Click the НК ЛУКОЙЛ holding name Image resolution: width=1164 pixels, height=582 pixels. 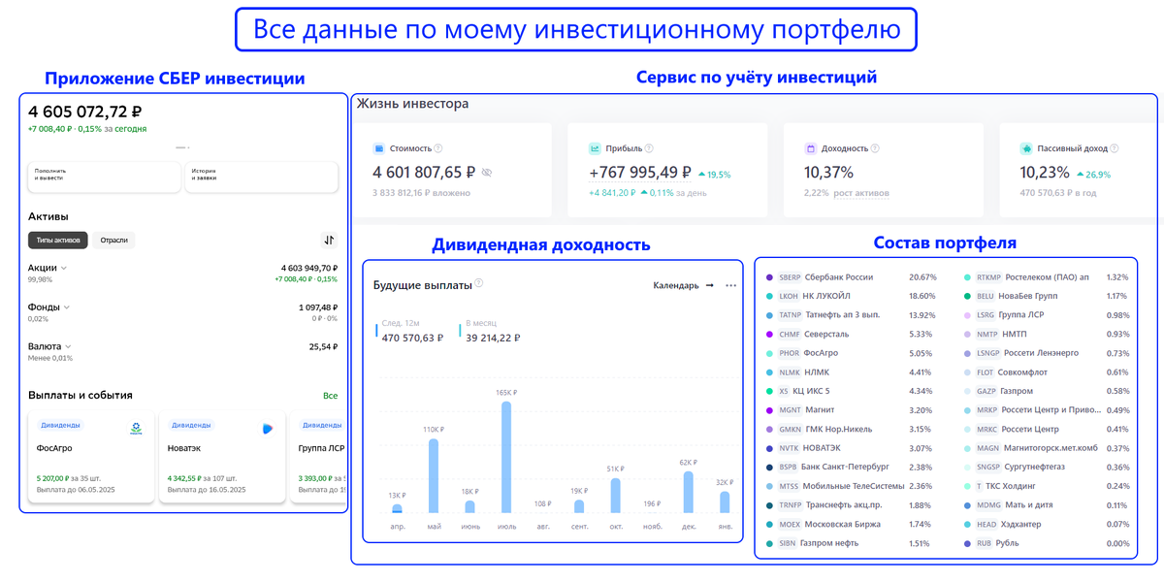click(x=828, y=296)
